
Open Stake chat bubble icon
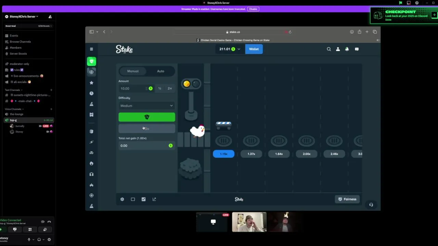pyautogui.click(x=357, y=49)
